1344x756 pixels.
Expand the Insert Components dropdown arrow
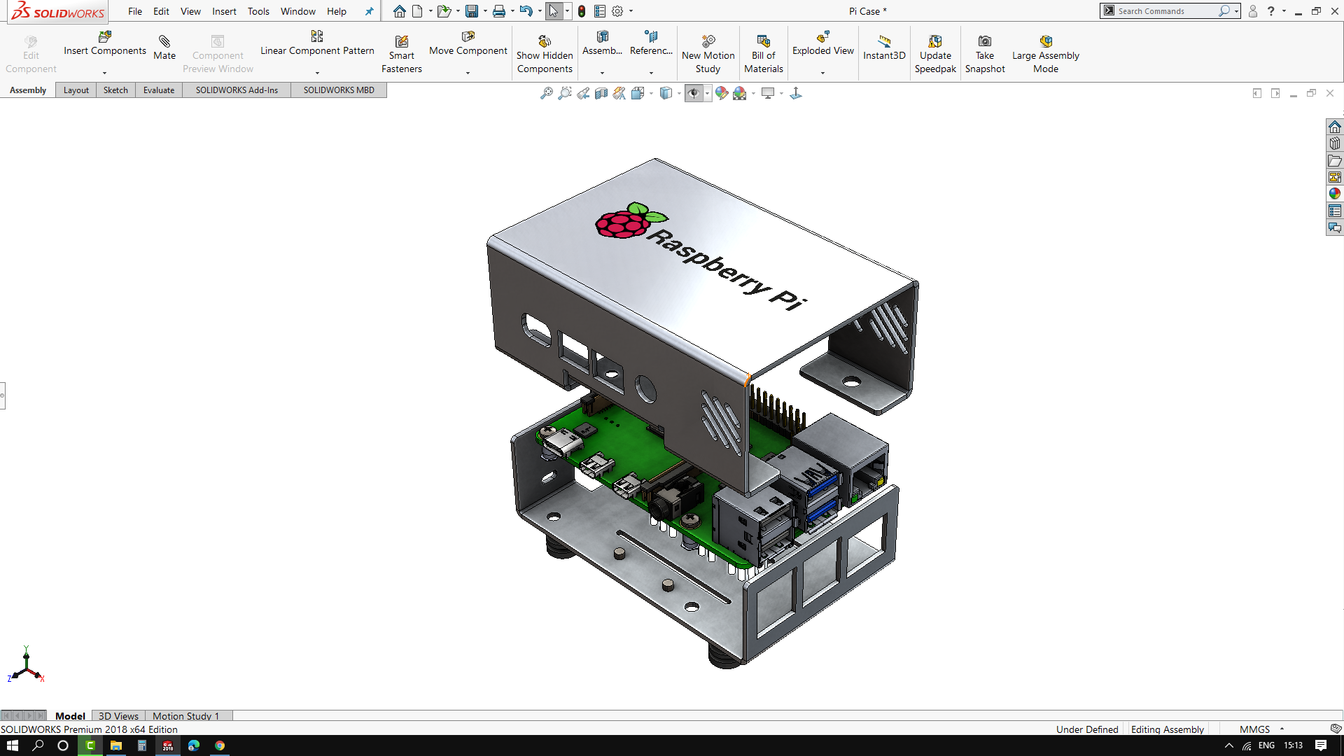[104, 73]
